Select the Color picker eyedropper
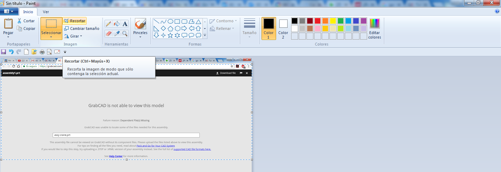The height and width of the screenshot is (172, 501). point(117,33)
